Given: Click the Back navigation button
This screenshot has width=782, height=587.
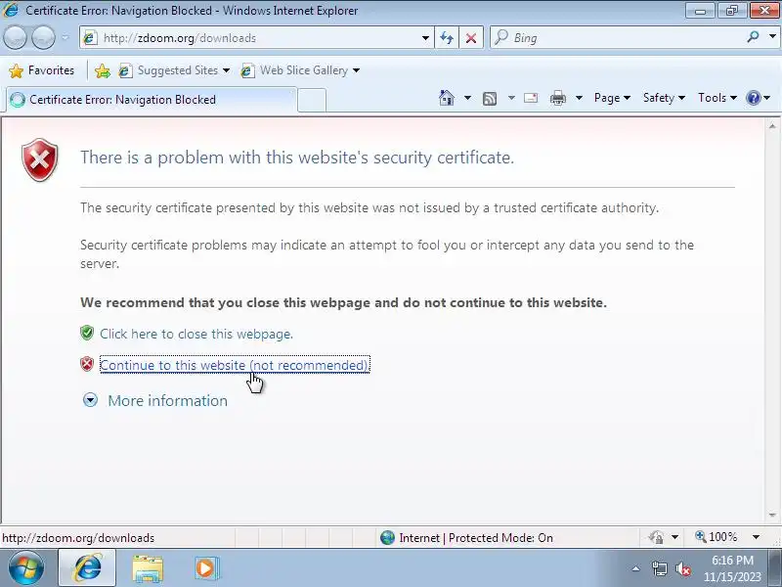Looking at the screenshot, I should [x=15, y=37].
